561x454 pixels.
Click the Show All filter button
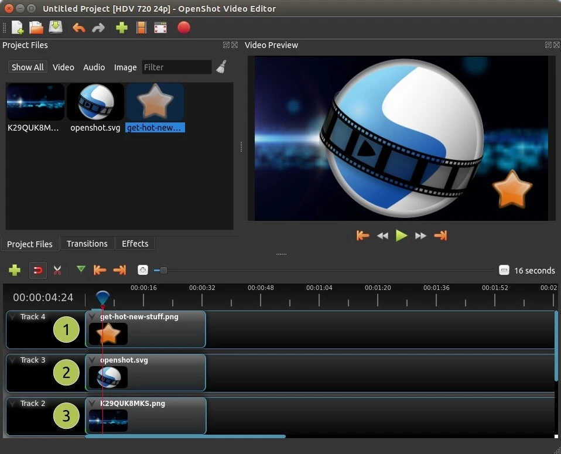point(27,67)
